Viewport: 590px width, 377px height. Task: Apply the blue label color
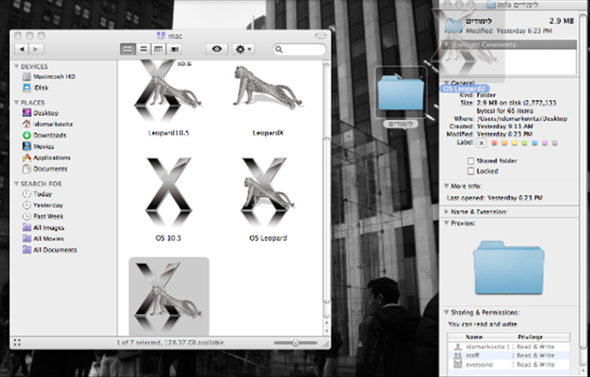pyautogui.click(x=534, y=143)
